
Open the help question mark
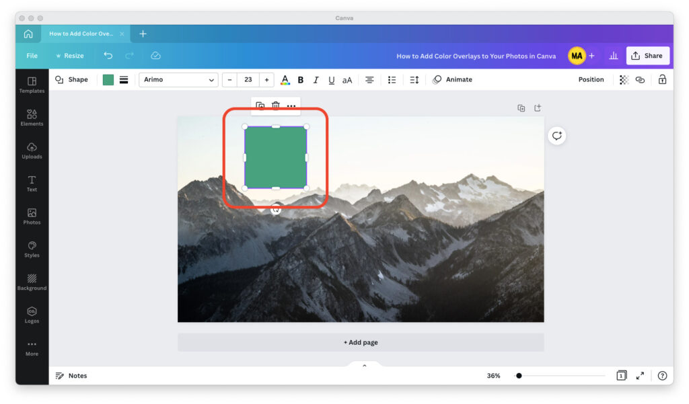(662, 376)
